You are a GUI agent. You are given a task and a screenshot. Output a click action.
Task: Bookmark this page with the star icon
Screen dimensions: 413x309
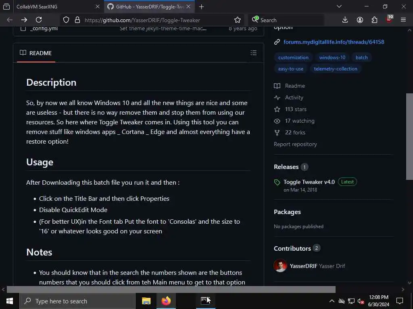pos(237,20)
